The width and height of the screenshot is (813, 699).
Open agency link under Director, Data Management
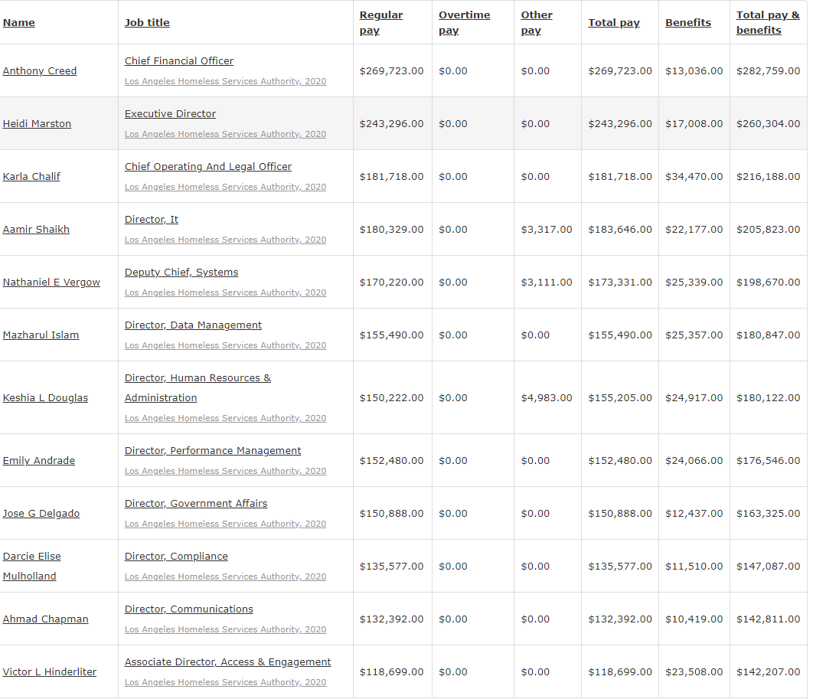pyautogui.click(x=225, y=346)
